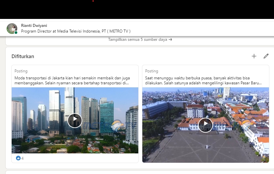Open the 'Saat menunggu waktu berbuka puasa' post text
The image size is (274, 174).
click(x=204, y=80)
